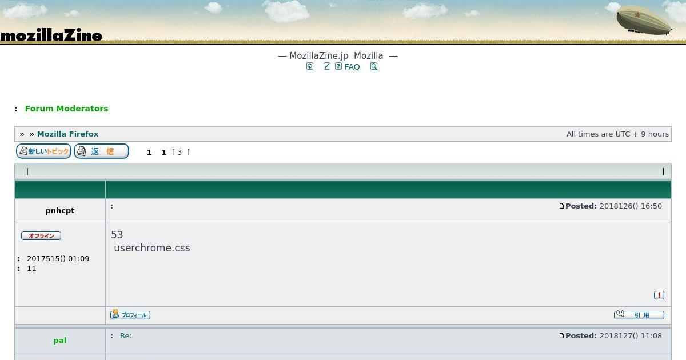
Task: Open the Forum Moderators link
Action: 66,109
